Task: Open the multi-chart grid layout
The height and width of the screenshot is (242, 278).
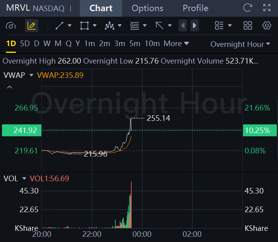Action: (248, 25)
